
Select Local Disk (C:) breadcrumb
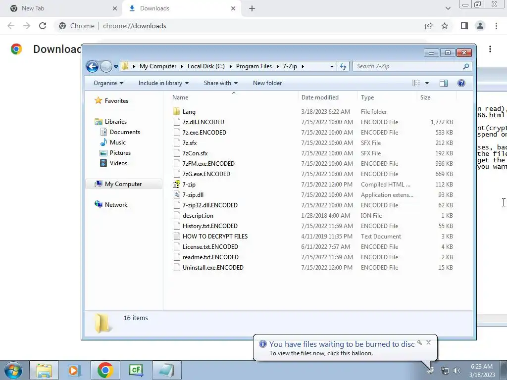tap(206, 66)
